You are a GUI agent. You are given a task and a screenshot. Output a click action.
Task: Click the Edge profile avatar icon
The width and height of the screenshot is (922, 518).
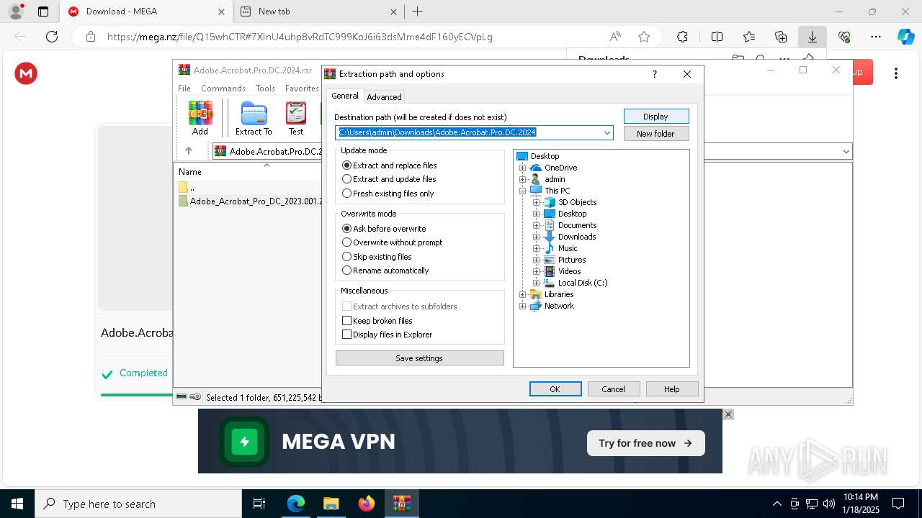pos(16,12)
